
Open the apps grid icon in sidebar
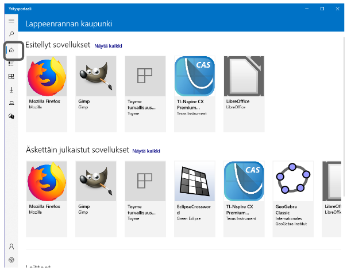click(11, 77)
